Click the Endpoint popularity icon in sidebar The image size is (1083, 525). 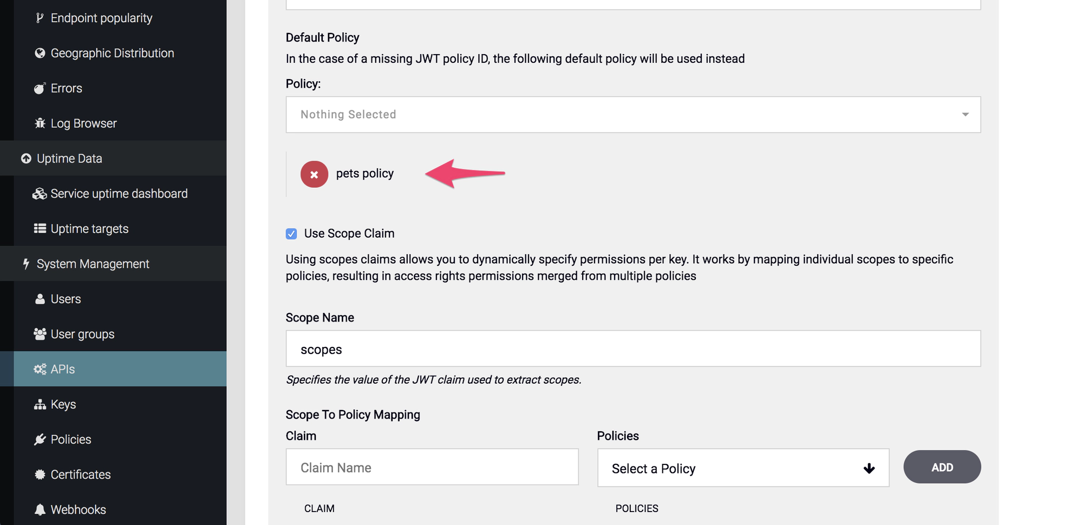[x=40, y=18]
